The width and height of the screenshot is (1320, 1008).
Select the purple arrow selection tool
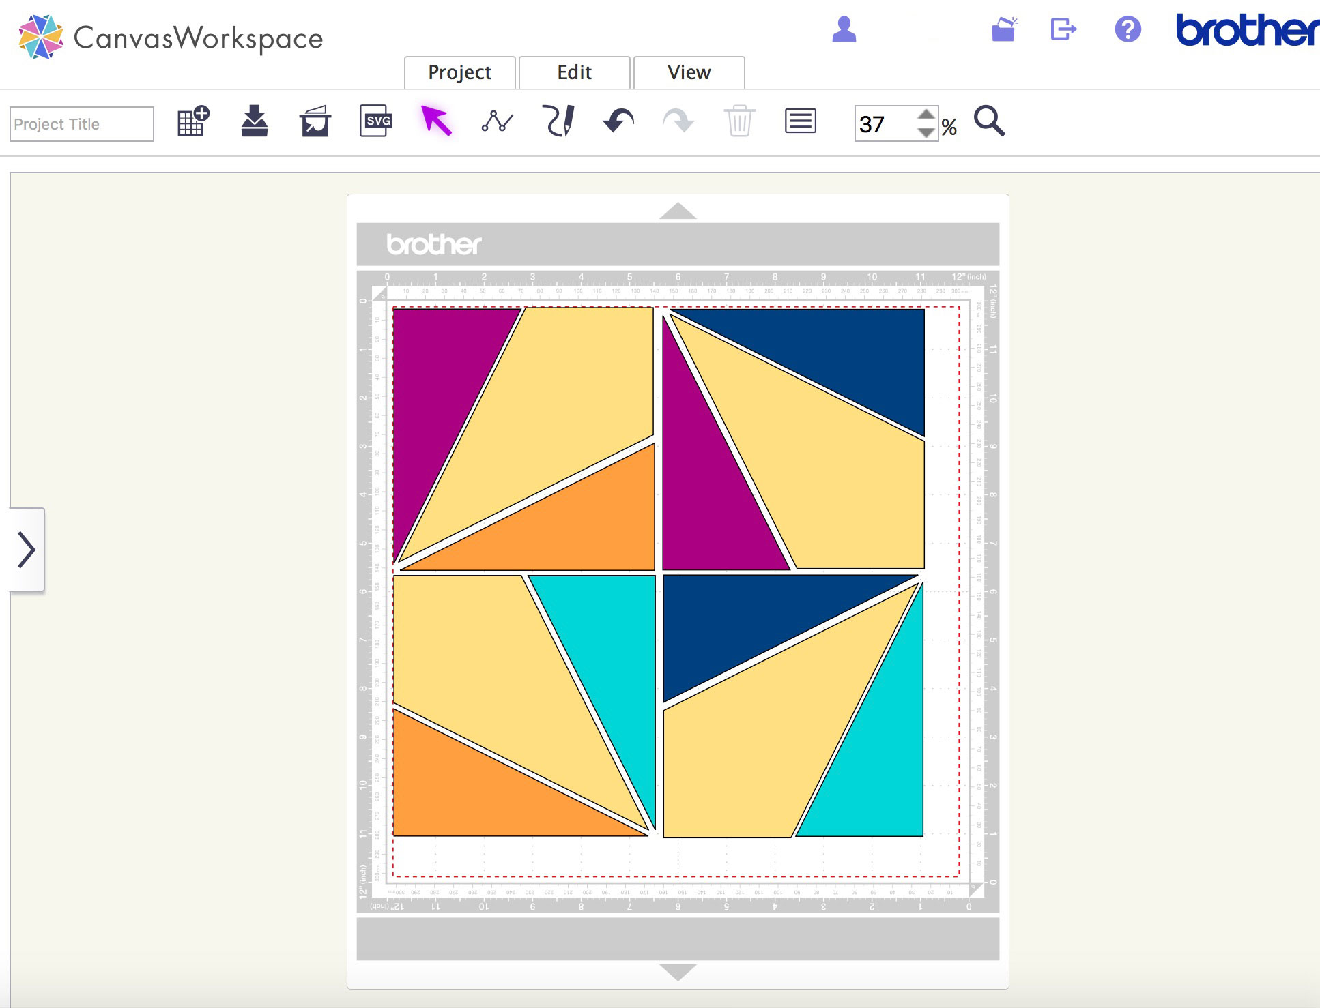click(x=436, y=121)
